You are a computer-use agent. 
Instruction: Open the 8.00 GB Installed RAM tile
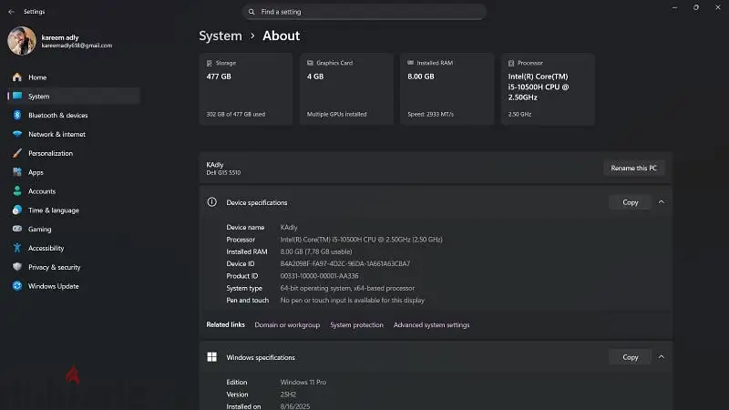point(447,88)
